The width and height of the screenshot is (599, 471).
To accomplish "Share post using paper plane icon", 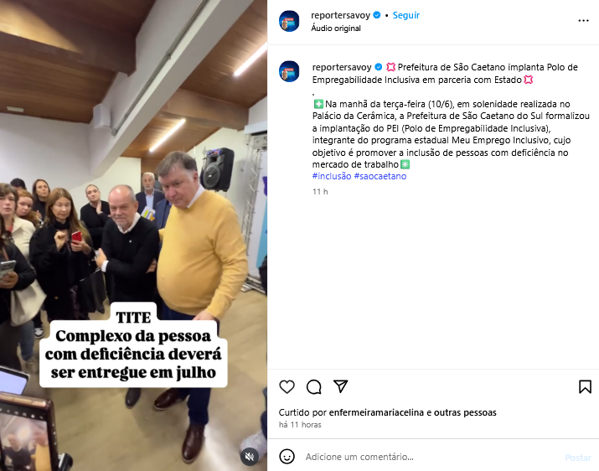I will tap(340, 386).
